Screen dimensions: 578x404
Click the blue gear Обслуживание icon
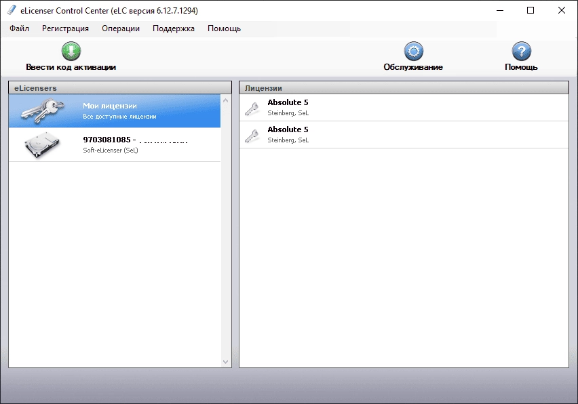(x=414, y=51)
